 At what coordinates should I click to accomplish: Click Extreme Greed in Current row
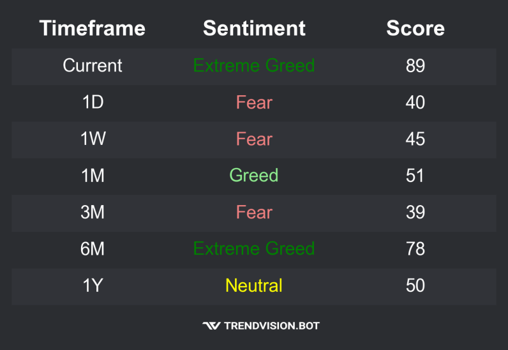(x=254, y=65)
